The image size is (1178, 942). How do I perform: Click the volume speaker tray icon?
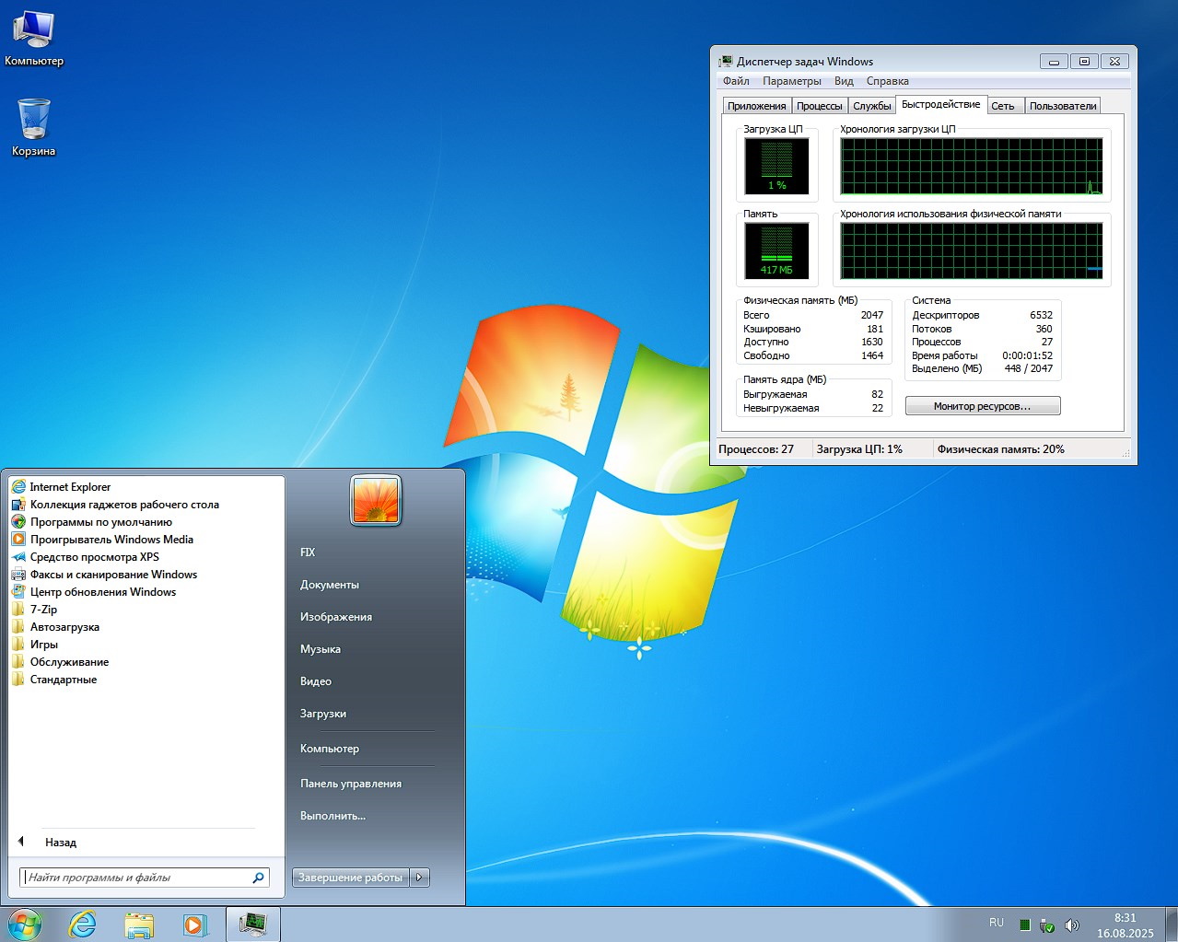pos(1071,925)
